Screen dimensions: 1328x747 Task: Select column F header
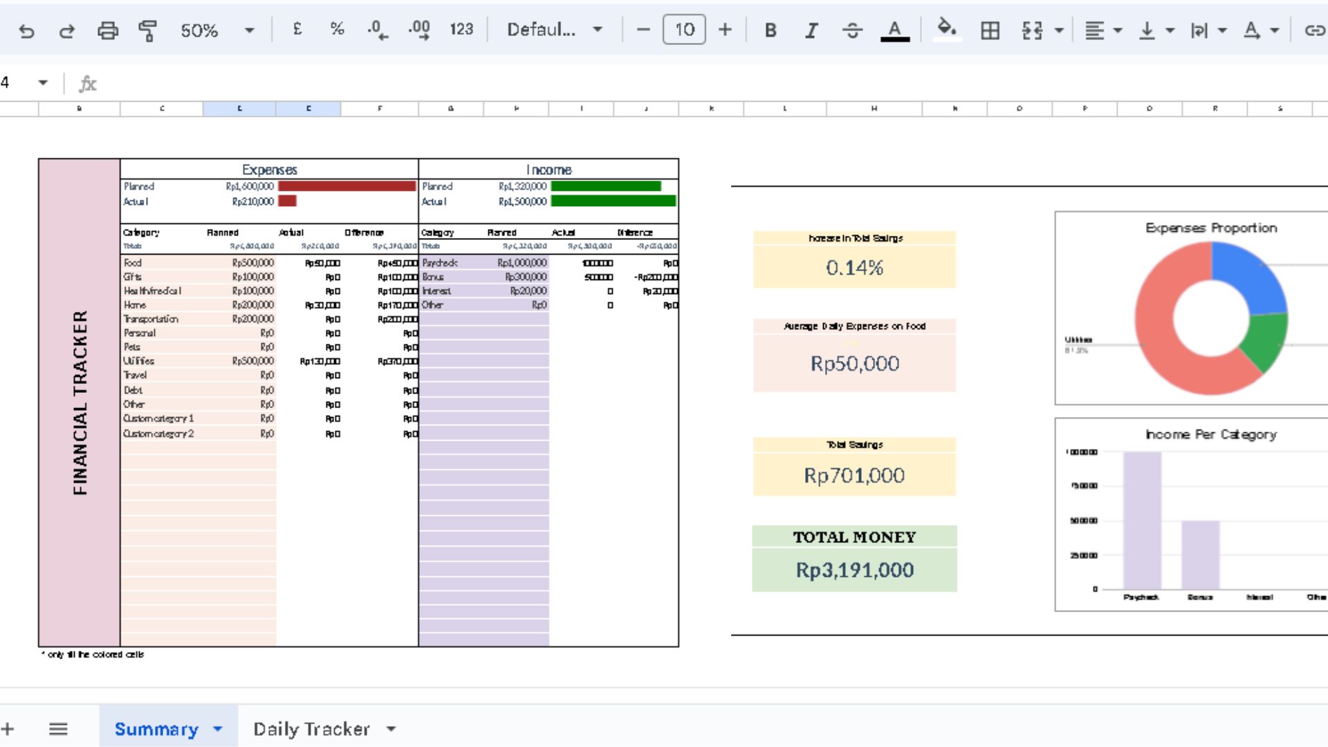[x=380, y=109]
